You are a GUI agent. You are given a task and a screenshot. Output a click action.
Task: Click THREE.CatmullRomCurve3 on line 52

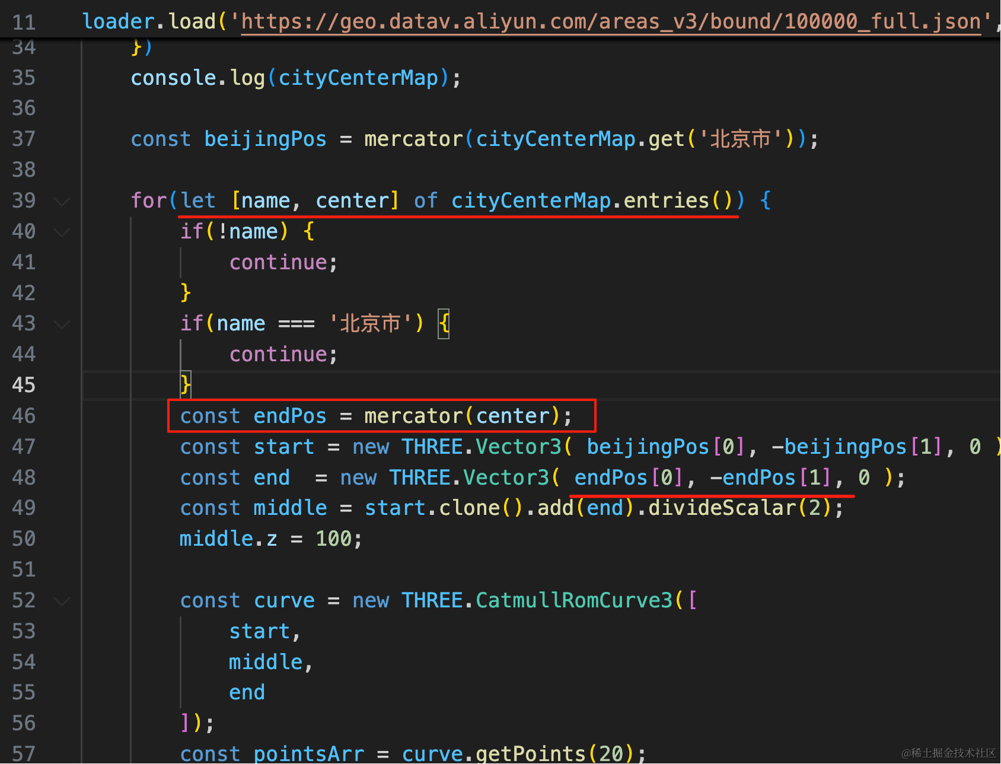point(537,600)
